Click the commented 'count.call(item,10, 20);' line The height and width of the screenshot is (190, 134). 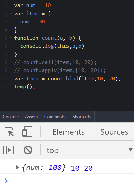point(55,62)
